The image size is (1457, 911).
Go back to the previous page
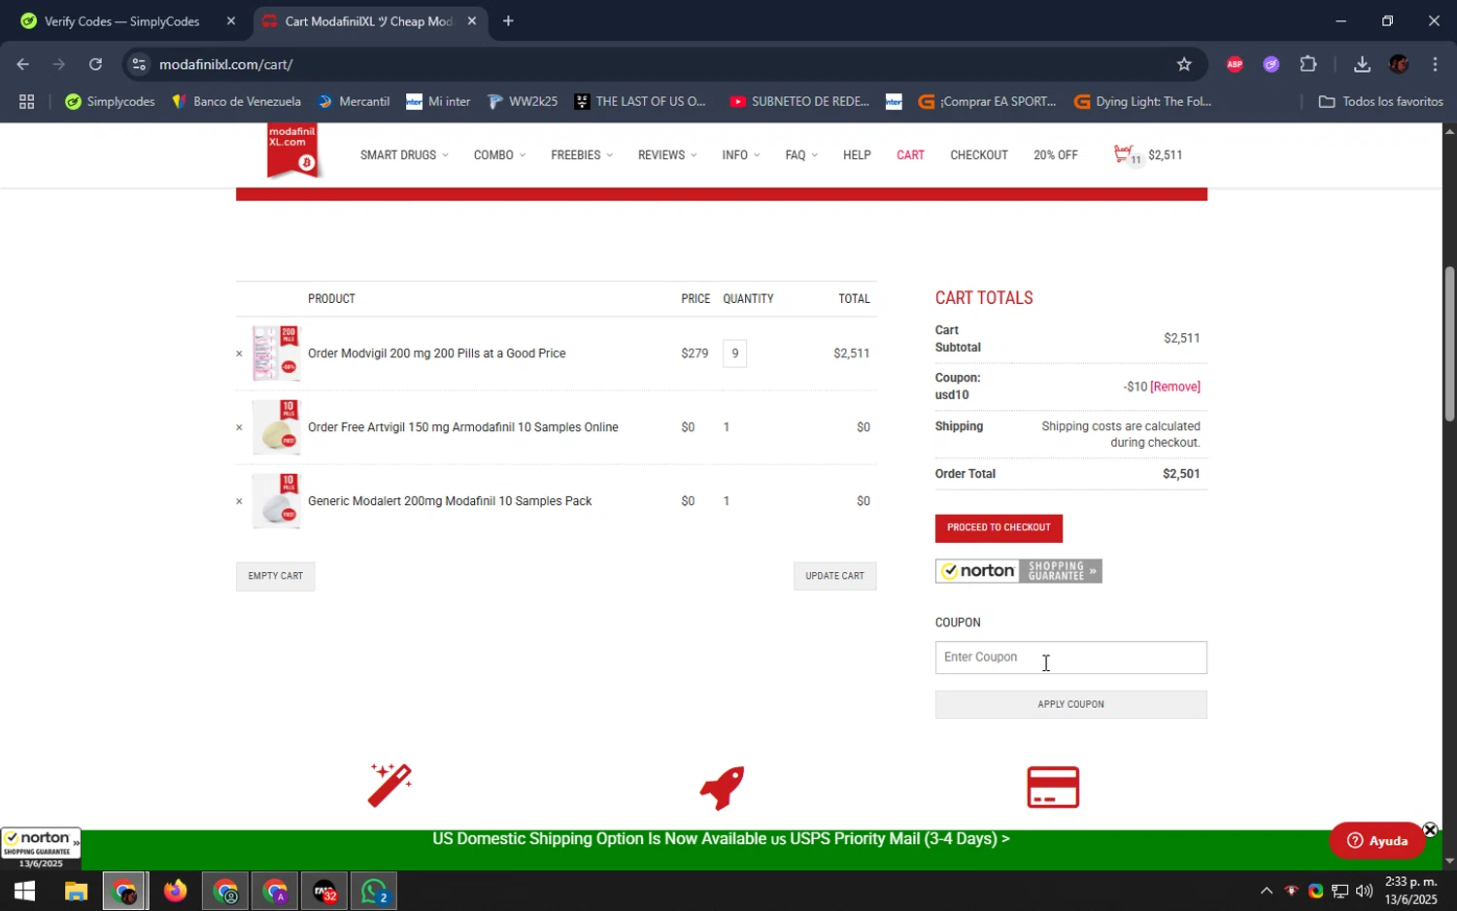[22, 64]
